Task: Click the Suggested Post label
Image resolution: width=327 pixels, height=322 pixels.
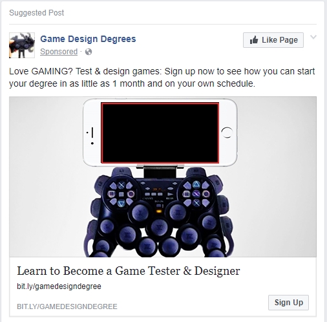Action: coord(37,13)
